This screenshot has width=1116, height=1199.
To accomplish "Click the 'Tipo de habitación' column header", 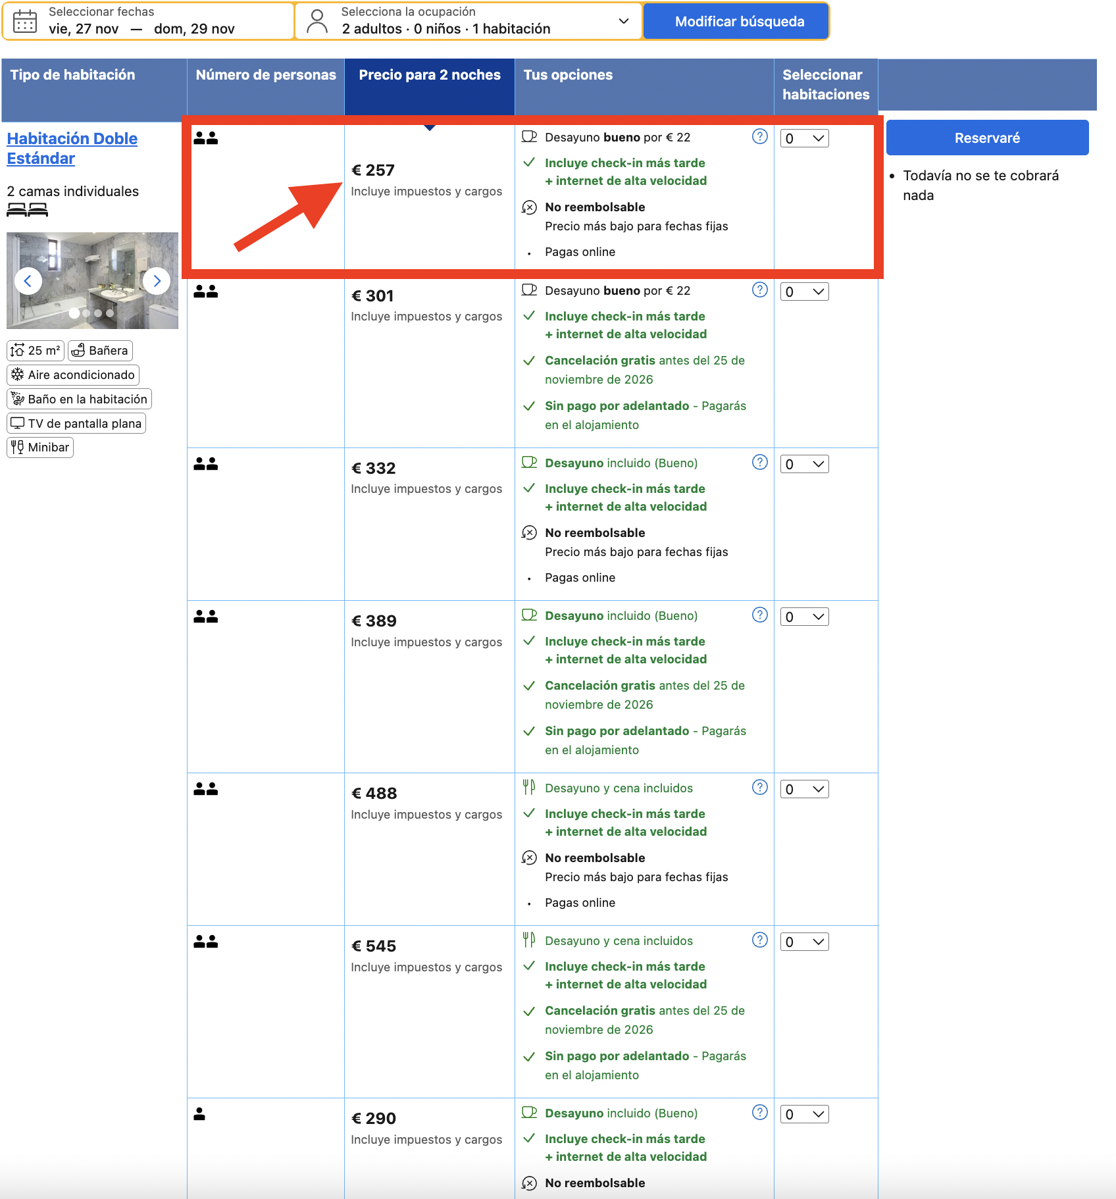I will click(x=94, y=89).
